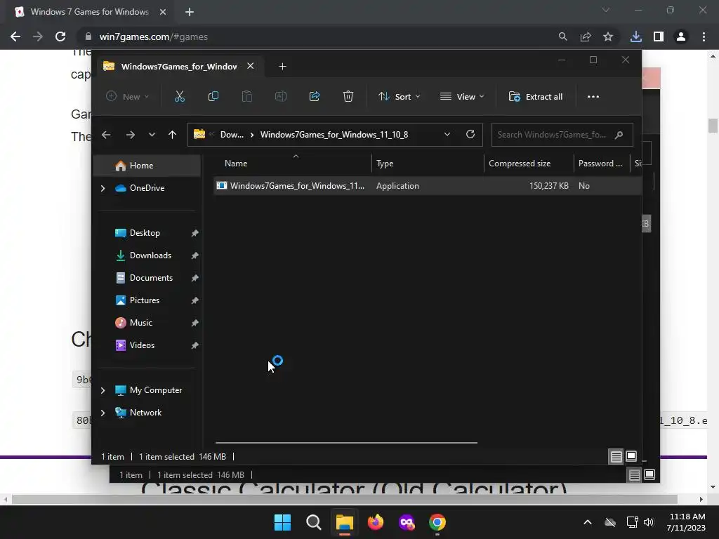Expand the address bar history dropdown
719x539 pixels.
click(x=447, y=134)
